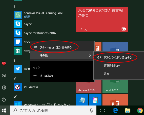Open the red ニュース live tile
Screen dimensions: 144x115
coord(102,20)
